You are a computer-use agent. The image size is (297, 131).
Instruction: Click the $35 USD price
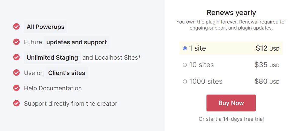point(267,65)
